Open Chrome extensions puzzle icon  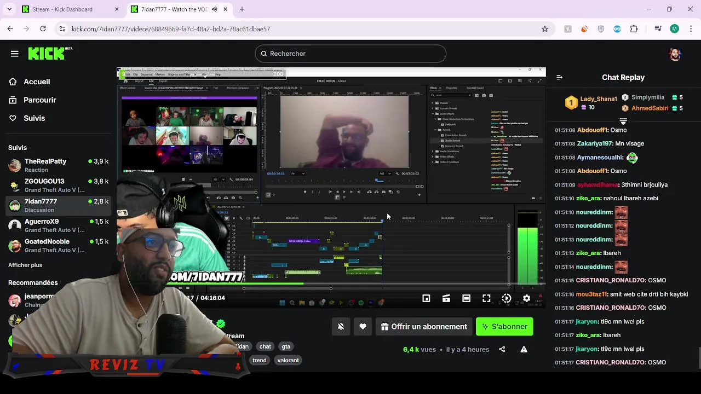coord(634,29)
